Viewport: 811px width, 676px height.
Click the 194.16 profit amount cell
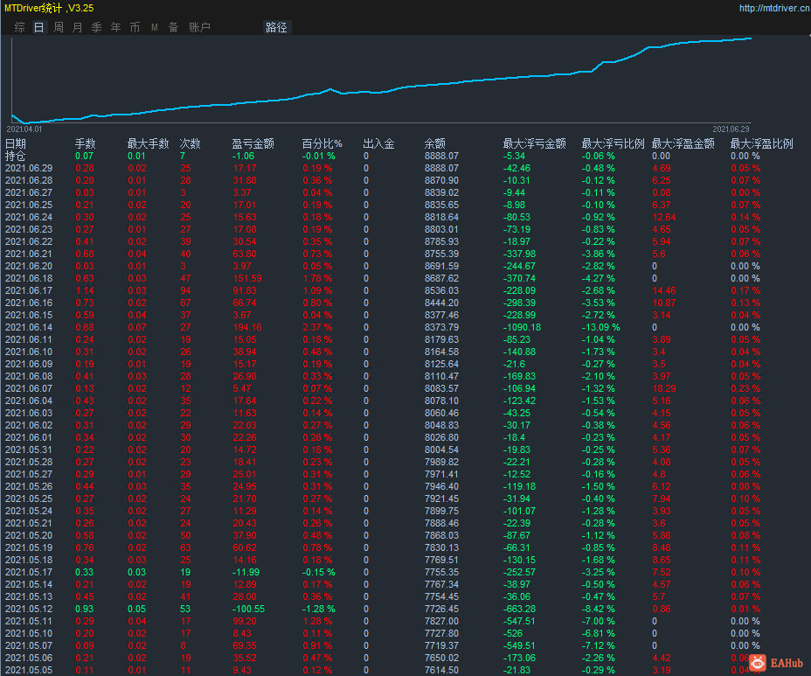click(247, 327)
